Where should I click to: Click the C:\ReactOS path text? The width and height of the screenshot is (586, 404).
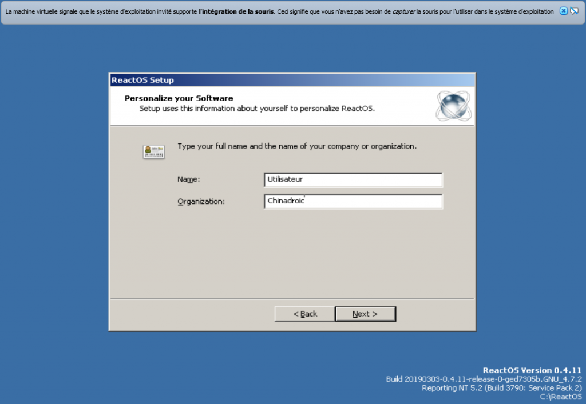click(560, 397)
